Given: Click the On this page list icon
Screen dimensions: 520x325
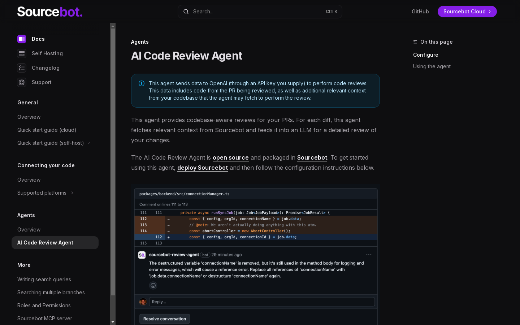Looking at the screenshot, I should coord(415,42).
